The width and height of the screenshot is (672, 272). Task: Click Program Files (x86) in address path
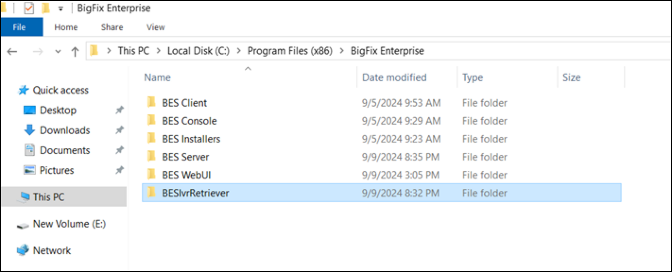[290, 51]
